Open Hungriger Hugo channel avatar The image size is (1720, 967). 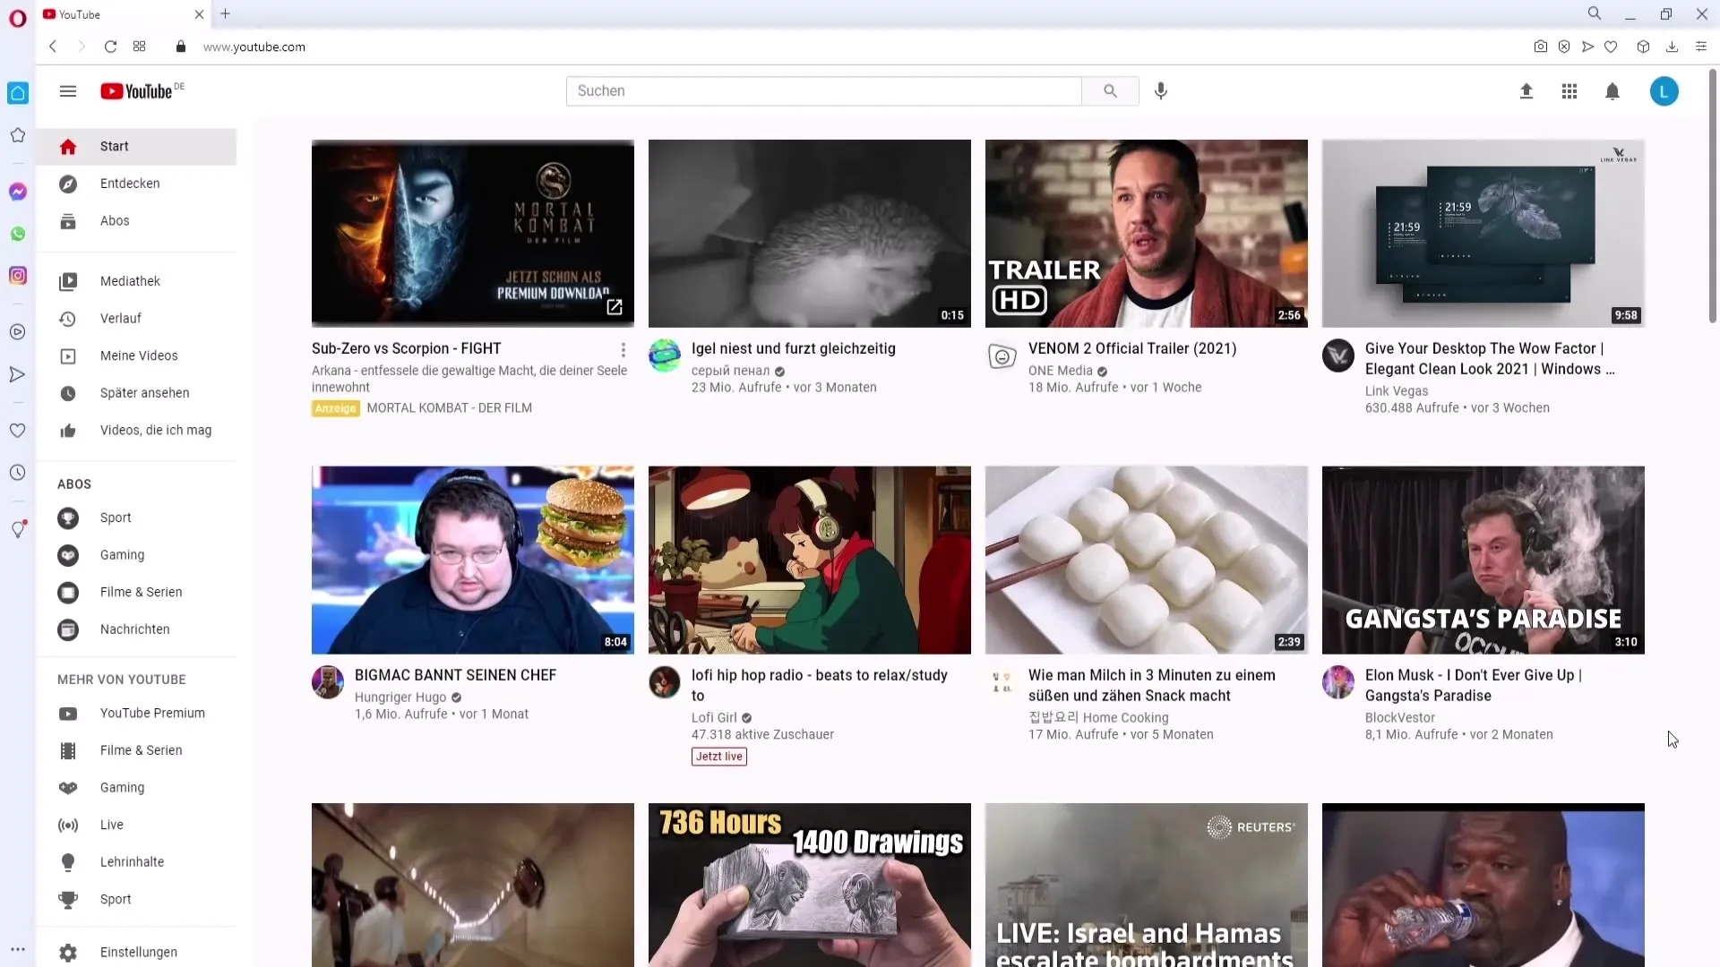(328, 682)
